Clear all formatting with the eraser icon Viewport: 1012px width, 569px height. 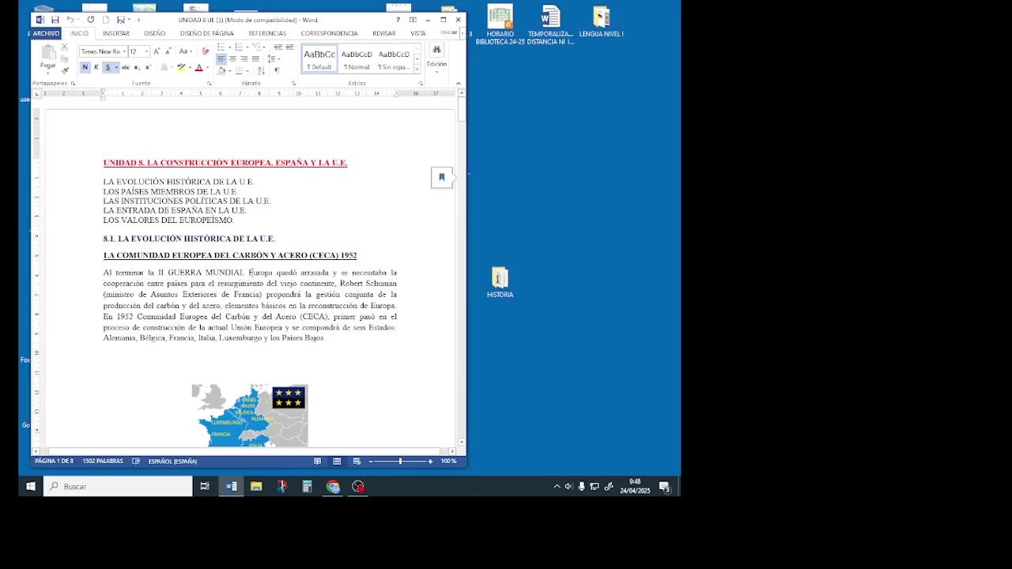tap(206, 51)
